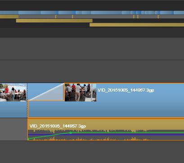Click the VID_20151005_144957.3gp label on audio track
This screenshot has width=184, height=163.
click(58, 126)
